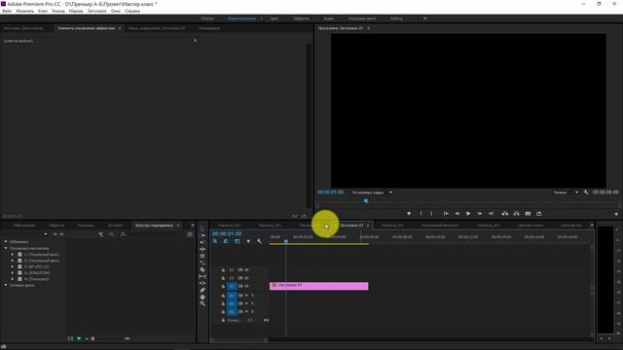The height and width of the screenshot is (350, 623).
Task: Switch Media Browser to thumbnail view
Action: [x=79, y=338]
